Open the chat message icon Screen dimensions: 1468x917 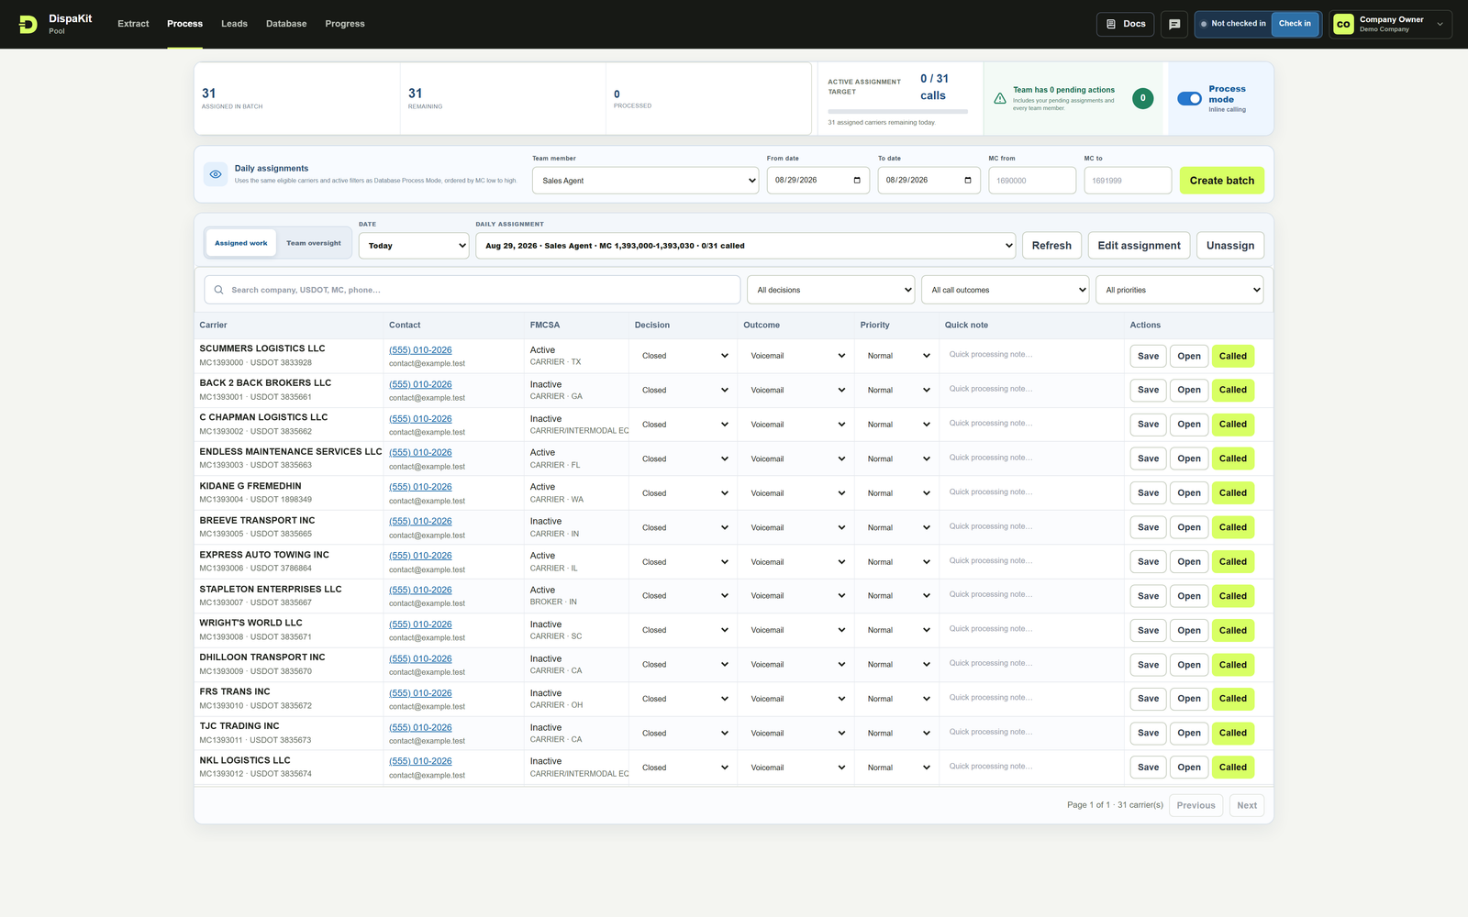click(x=1174, y=24)
